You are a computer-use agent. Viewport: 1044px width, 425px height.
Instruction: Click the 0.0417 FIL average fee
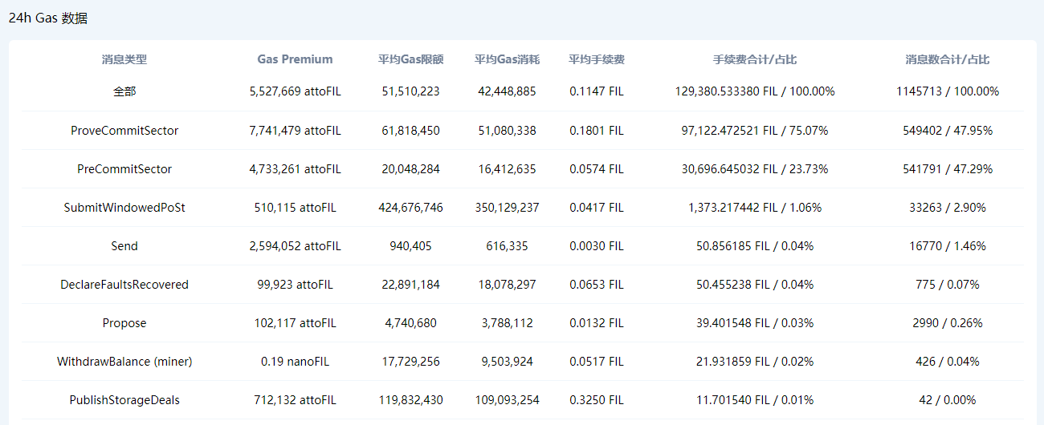click(597, 207)
